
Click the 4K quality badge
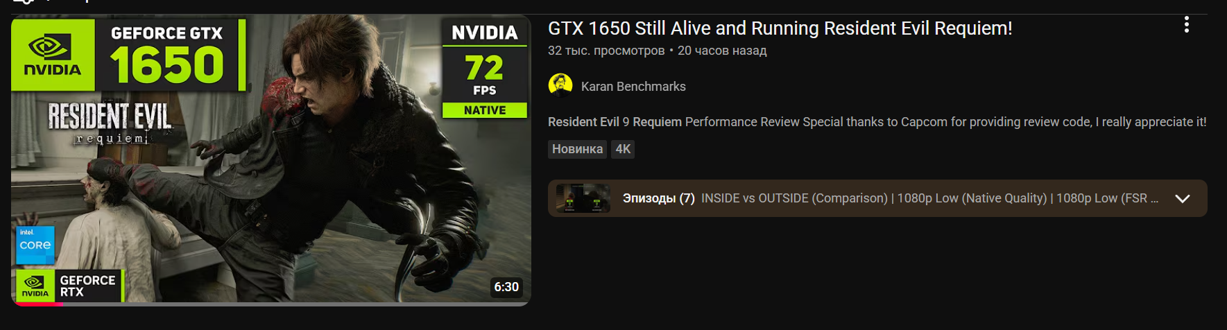click(x=623, y=149)
